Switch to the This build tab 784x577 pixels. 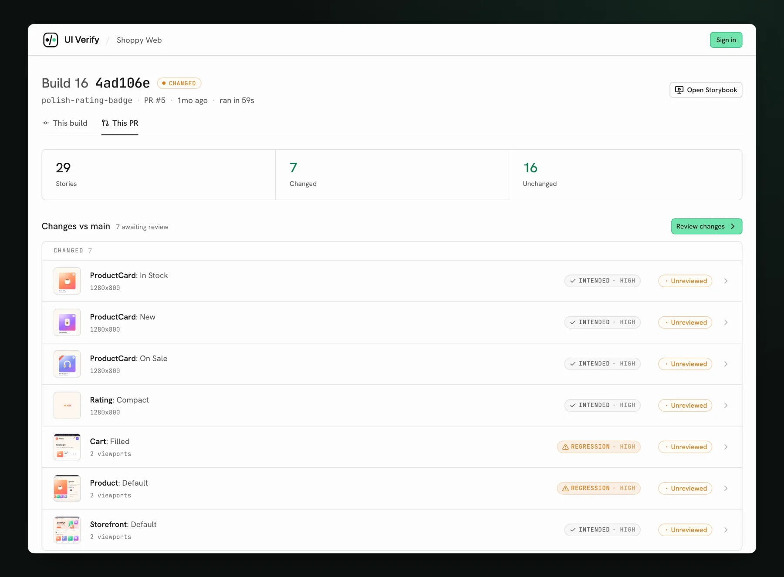pos(64,123)
